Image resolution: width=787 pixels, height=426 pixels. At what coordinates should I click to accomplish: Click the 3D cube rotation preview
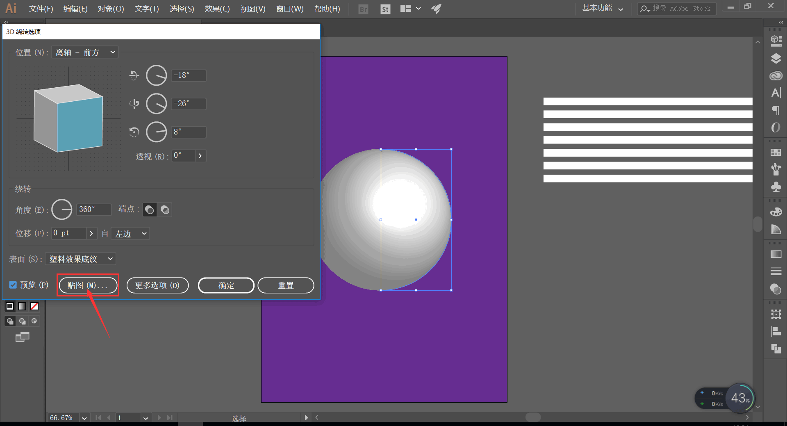click(x=68, y=118)
